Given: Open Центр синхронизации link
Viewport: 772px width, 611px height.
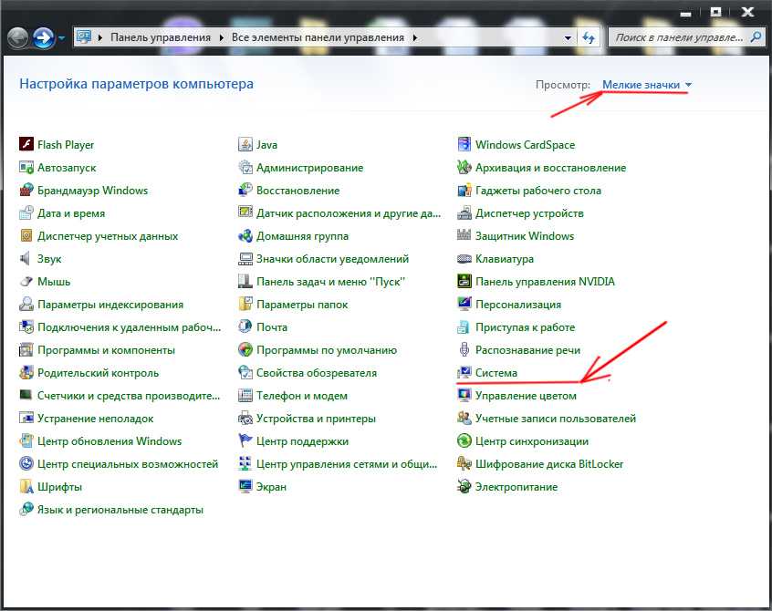Looking at the screenshot, I should 532,440.
